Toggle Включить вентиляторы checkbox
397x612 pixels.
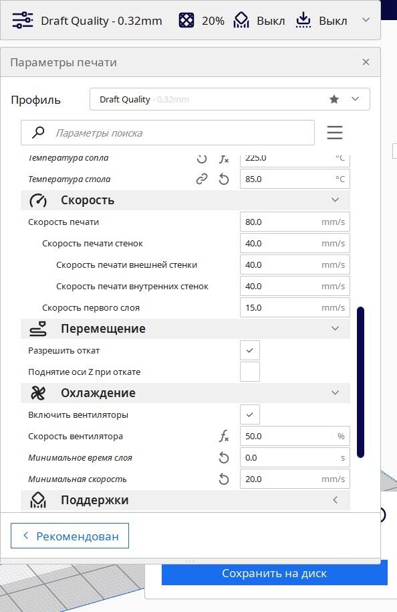[x=250, y=414]
